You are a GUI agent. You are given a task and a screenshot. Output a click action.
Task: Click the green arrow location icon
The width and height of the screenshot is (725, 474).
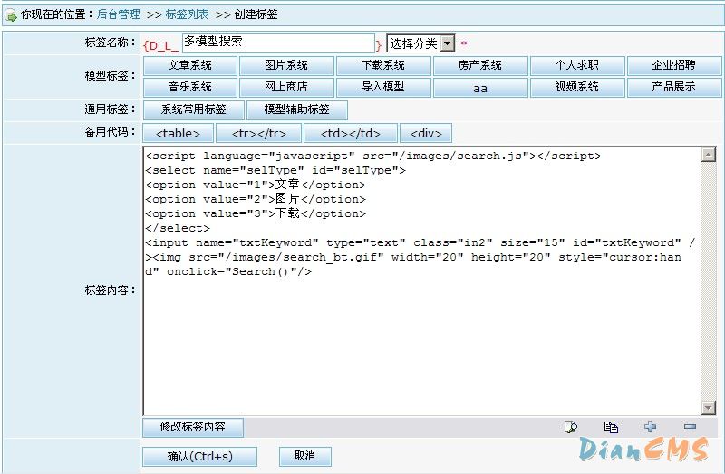click(10, 14)
